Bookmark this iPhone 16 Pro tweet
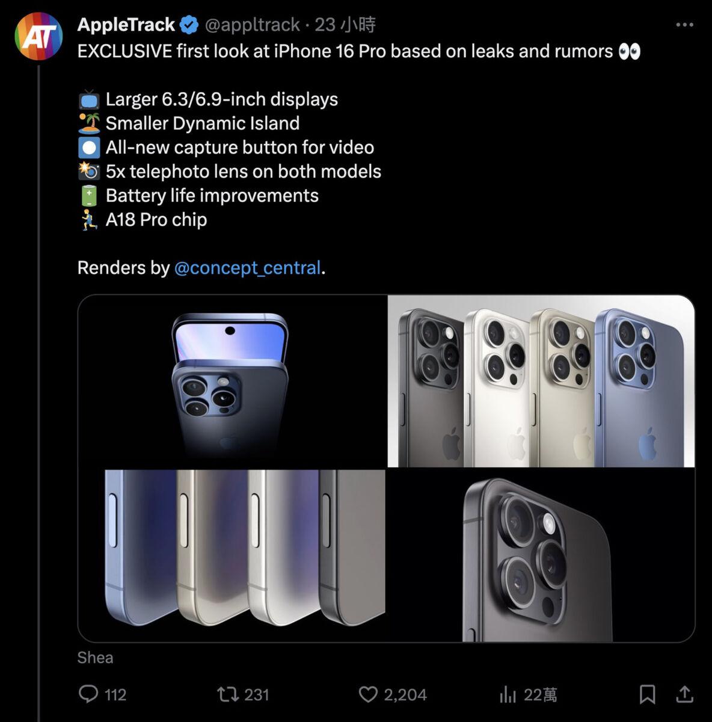The height and width of the screenshot is (722, 712). click(647, 694)
